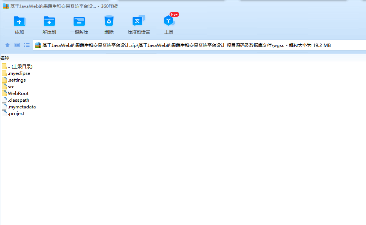Screen dimensions: 366x225
Task: Open the 解压到 (Extract to) tool
Action: (x=49, y=25)
